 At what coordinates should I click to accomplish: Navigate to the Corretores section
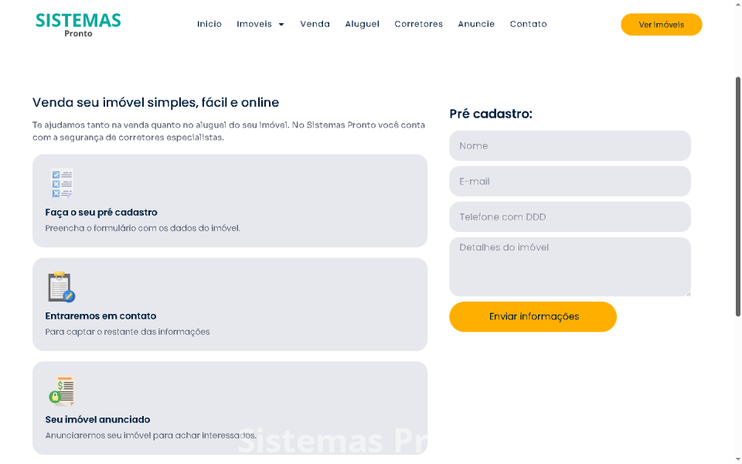tap(418, 24)
